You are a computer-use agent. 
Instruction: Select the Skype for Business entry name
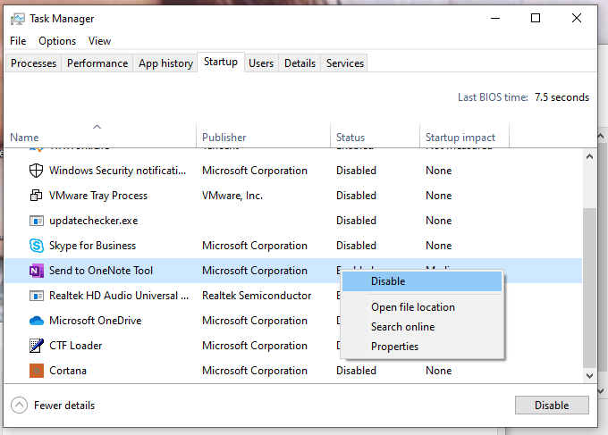click(92, 246)
